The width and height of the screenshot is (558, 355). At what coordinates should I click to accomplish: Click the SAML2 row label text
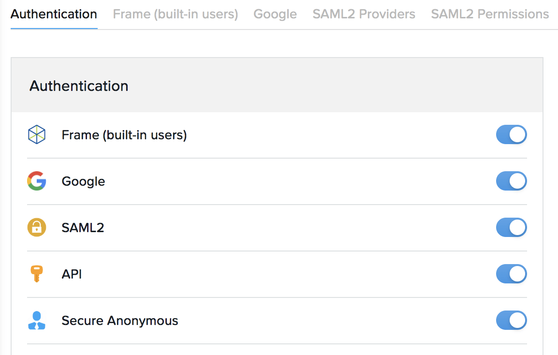[83, 228]
